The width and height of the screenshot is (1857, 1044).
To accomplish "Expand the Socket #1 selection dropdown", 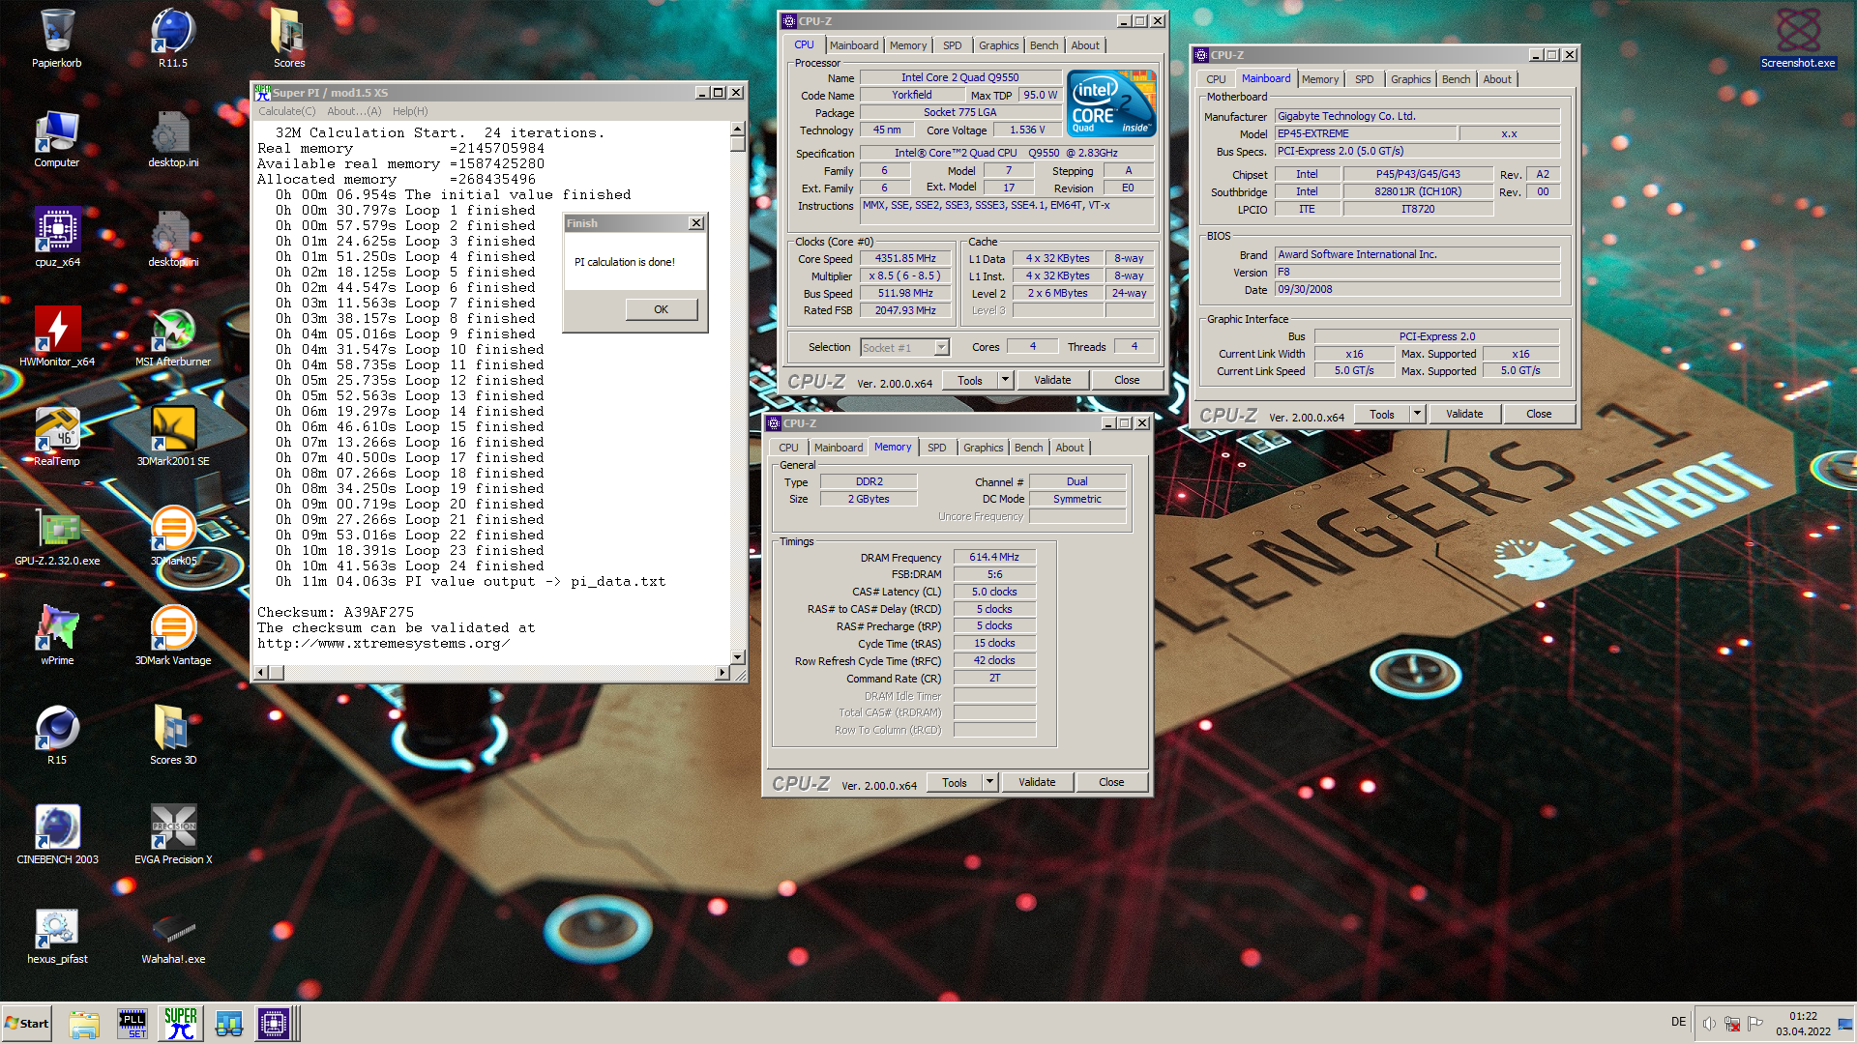I will [x=941, y=347].
